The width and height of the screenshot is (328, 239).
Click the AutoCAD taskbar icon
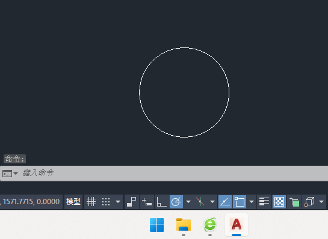pos(237,225)
